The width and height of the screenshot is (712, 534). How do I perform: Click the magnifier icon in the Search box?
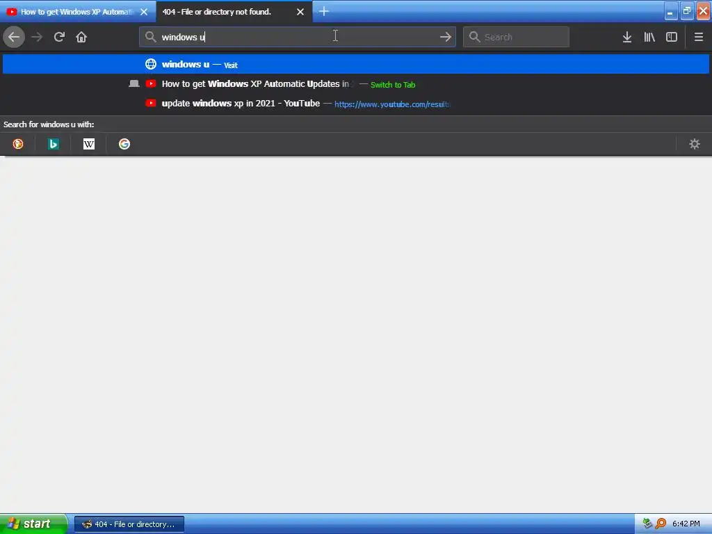click(474, 37)
